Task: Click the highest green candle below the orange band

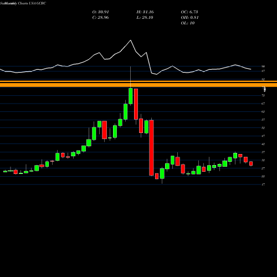Action: click(131, 96)
